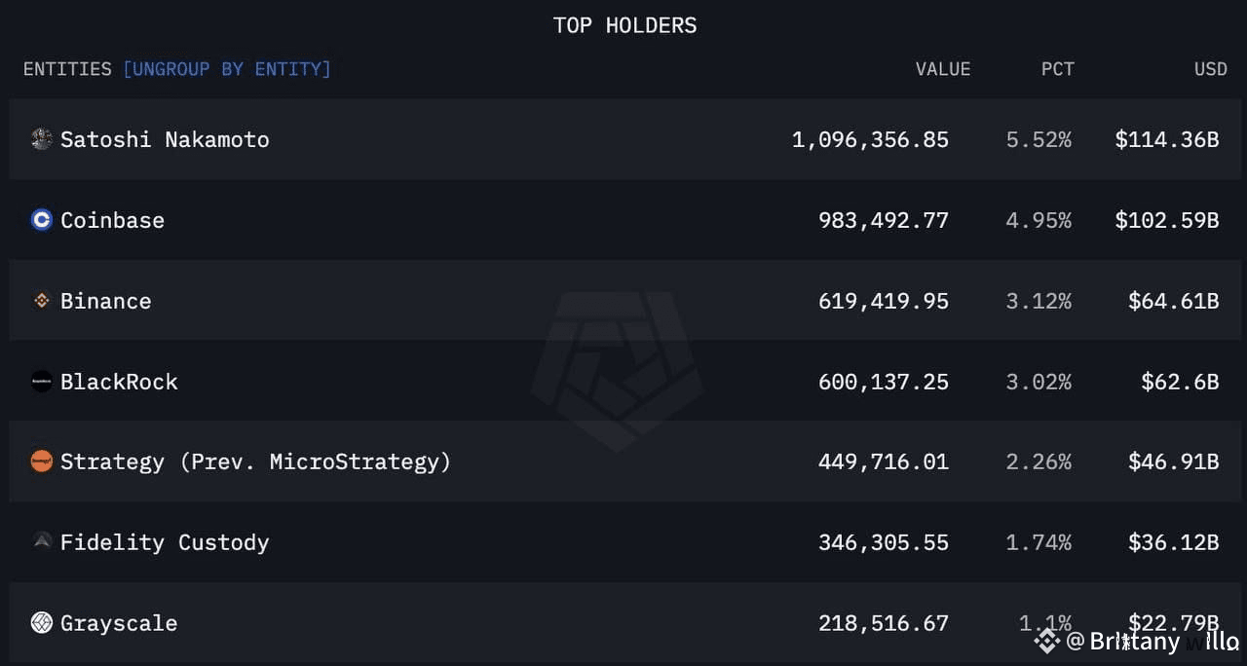Click the BlackRock circular logo

(x=41, y=382)
